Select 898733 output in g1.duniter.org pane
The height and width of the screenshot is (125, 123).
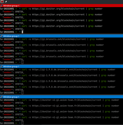pos(19,23)
